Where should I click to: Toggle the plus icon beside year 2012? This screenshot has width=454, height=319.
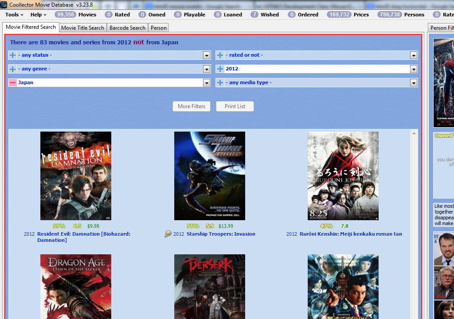(x=220, y=69)
